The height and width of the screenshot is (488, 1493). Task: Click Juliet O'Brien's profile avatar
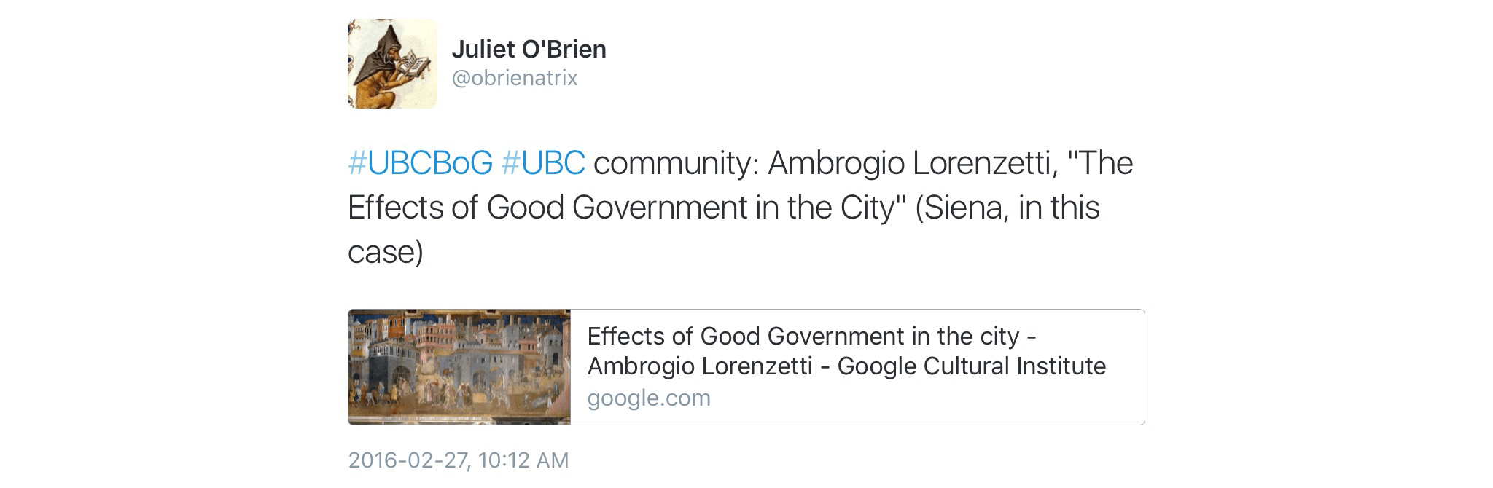pyautogui.click(x=392, y=64)
